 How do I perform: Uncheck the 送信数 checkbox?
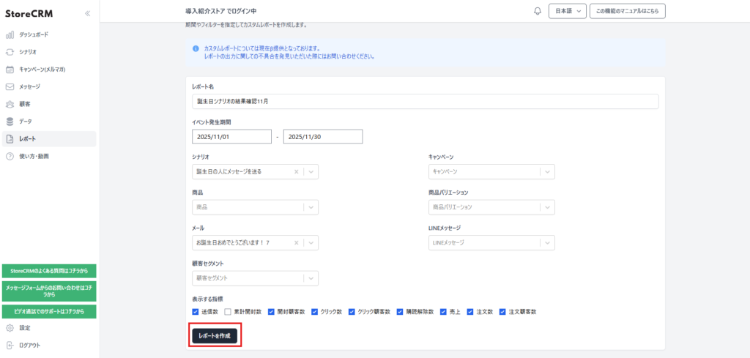(196, 312)
